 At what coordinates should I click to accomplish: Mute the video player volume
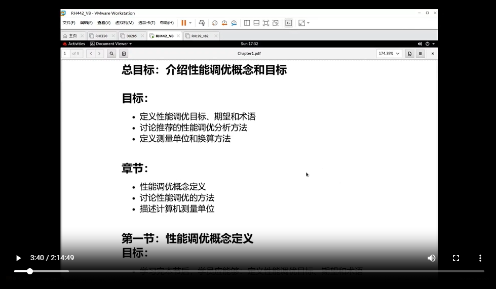click(x=431, y=258)
